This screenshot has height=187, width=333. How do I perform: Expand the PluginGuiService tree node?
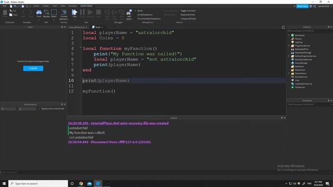289,46
